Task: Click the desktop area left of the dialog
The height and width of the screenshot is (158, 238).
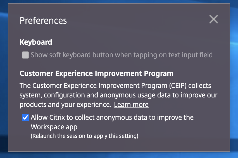Action: coord(4,78)
